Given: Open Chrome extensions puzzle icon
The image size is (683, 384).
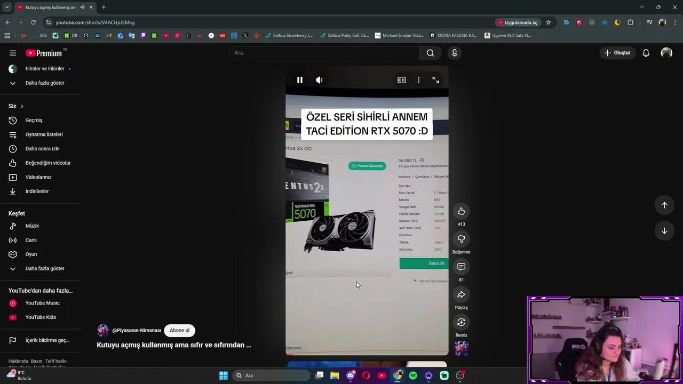Looking at the screenshot, I should (631, 22).
